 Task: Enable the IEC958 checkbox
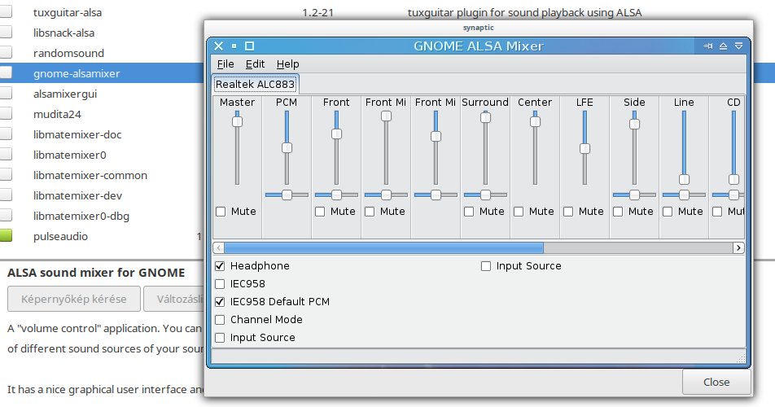(x=220, y=284)
